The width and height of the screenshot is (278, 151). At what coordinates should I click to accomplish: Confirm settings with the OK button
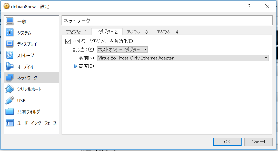[x=227, y=142]
